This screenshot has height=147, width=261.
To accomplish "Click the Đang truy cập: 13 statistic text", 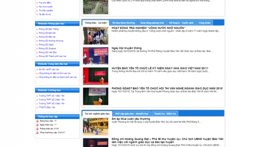I will [48, 121].
